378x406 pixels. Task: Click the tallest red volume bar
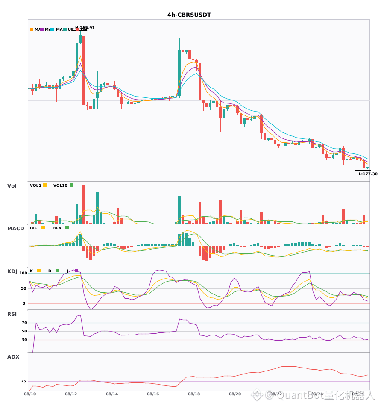click(84, 205)
